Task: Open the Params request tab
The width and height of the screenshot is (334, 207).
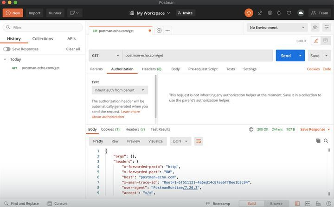Action: pos(96,69)
